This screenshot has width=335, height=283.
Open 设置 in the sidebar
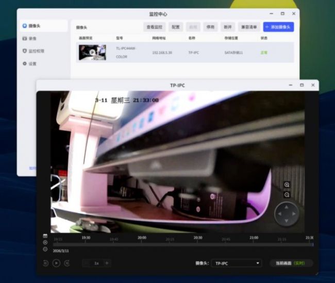click(32, 64)
